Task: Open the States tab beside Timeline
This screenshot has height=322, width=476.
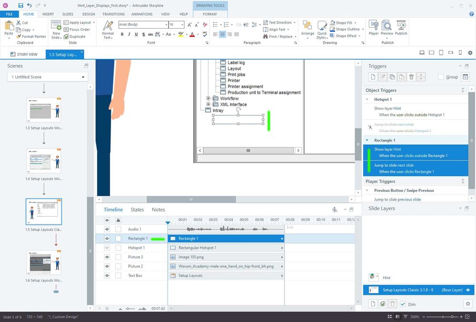Action: click(137, 210)
